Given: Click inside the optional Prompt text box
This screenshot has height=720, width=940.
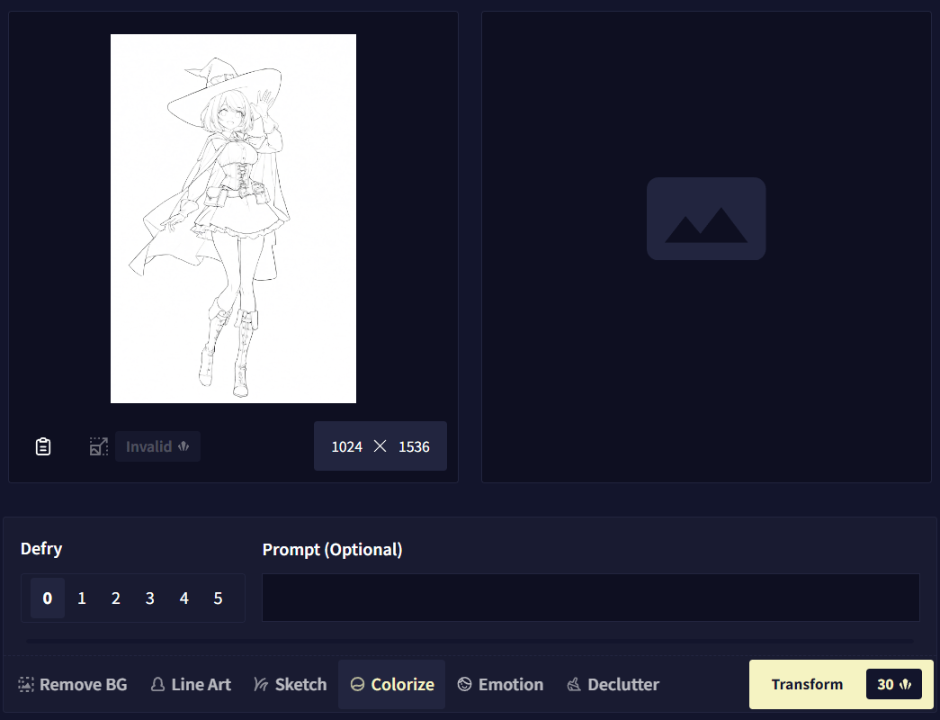Looking at the screenshot, I should (590, 597).
